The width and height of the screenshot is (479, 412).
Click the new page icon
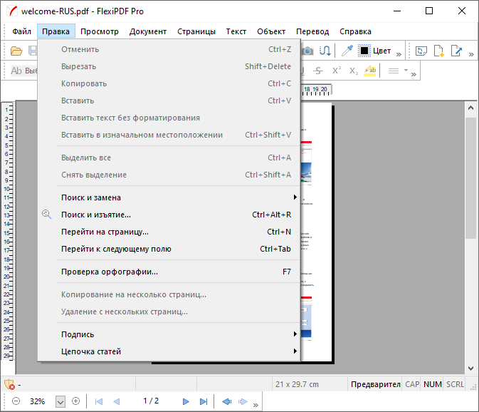[438, 51]
